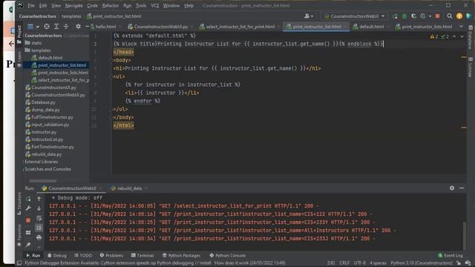Go to the next highlighted error arrow
Viewport: 475px width, 267px height.
click(462, 36)
